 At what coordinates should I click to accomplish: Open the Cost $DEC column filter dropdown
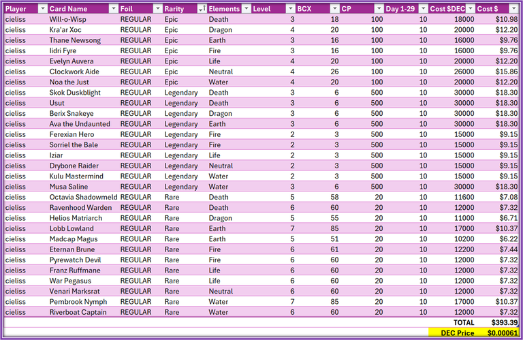pos(471,9)
